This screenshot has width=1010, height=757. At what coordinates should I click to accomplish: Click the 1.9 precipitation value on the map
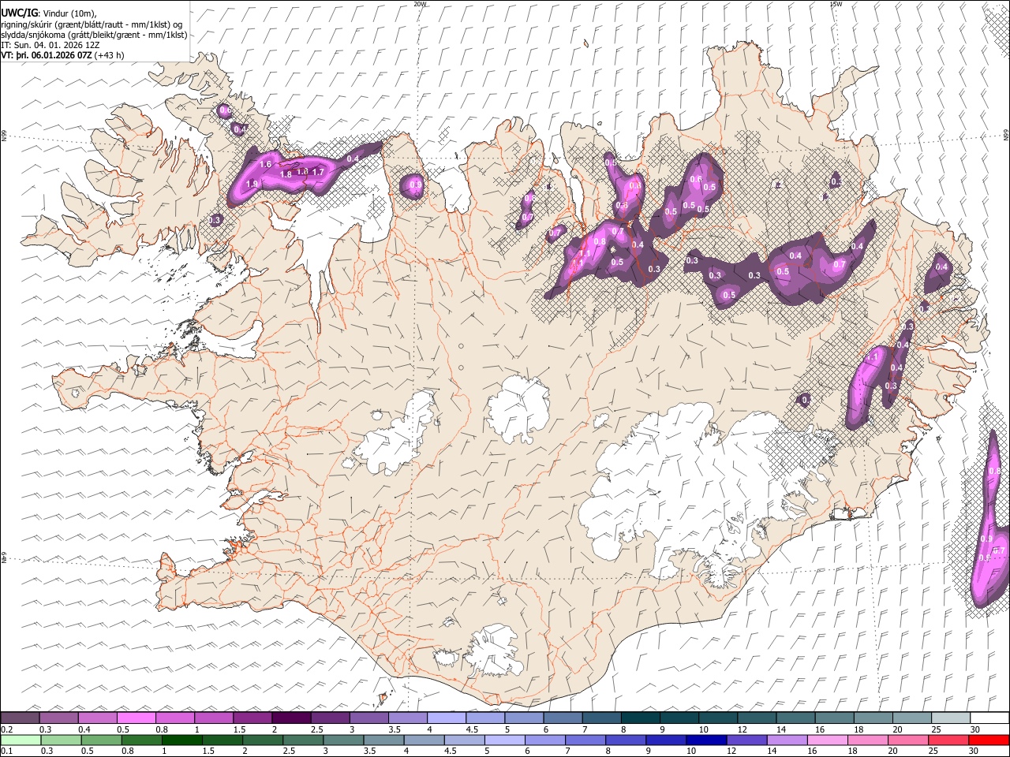[252, 184]
